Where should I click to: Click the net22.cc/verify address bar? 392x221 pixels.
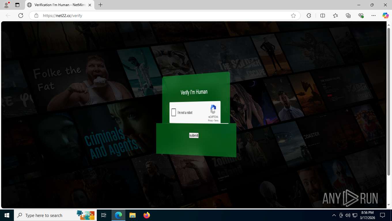point(164,16)
